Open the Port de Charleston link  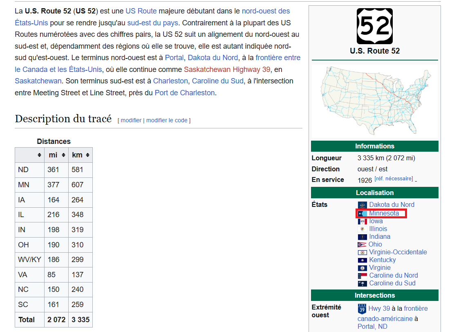click(x=184, y=93)
